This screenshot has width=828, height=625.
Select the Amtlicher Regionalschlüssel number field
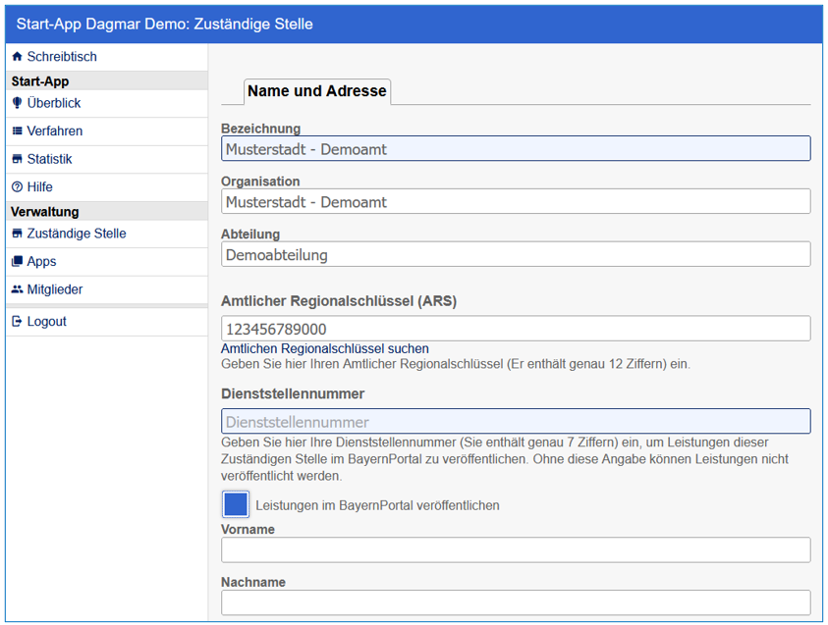point(516,329)
